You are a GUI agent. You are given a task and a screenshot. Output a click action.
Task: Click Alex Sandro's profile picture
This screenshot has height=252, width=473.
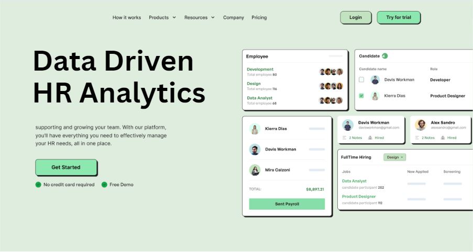(x=420, y=124)
